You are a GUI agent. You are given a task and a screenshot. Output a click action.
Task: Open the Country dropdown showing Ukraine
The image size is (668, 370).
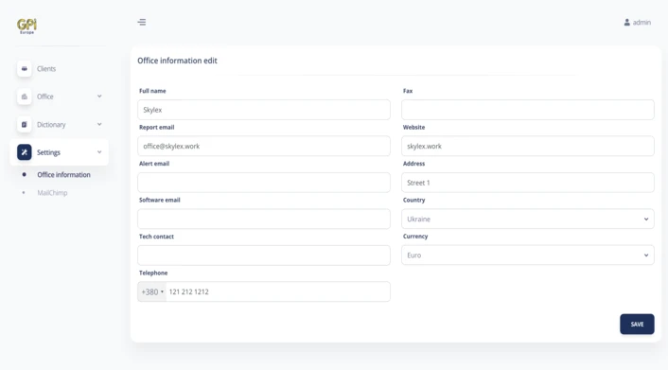point(527,219)
